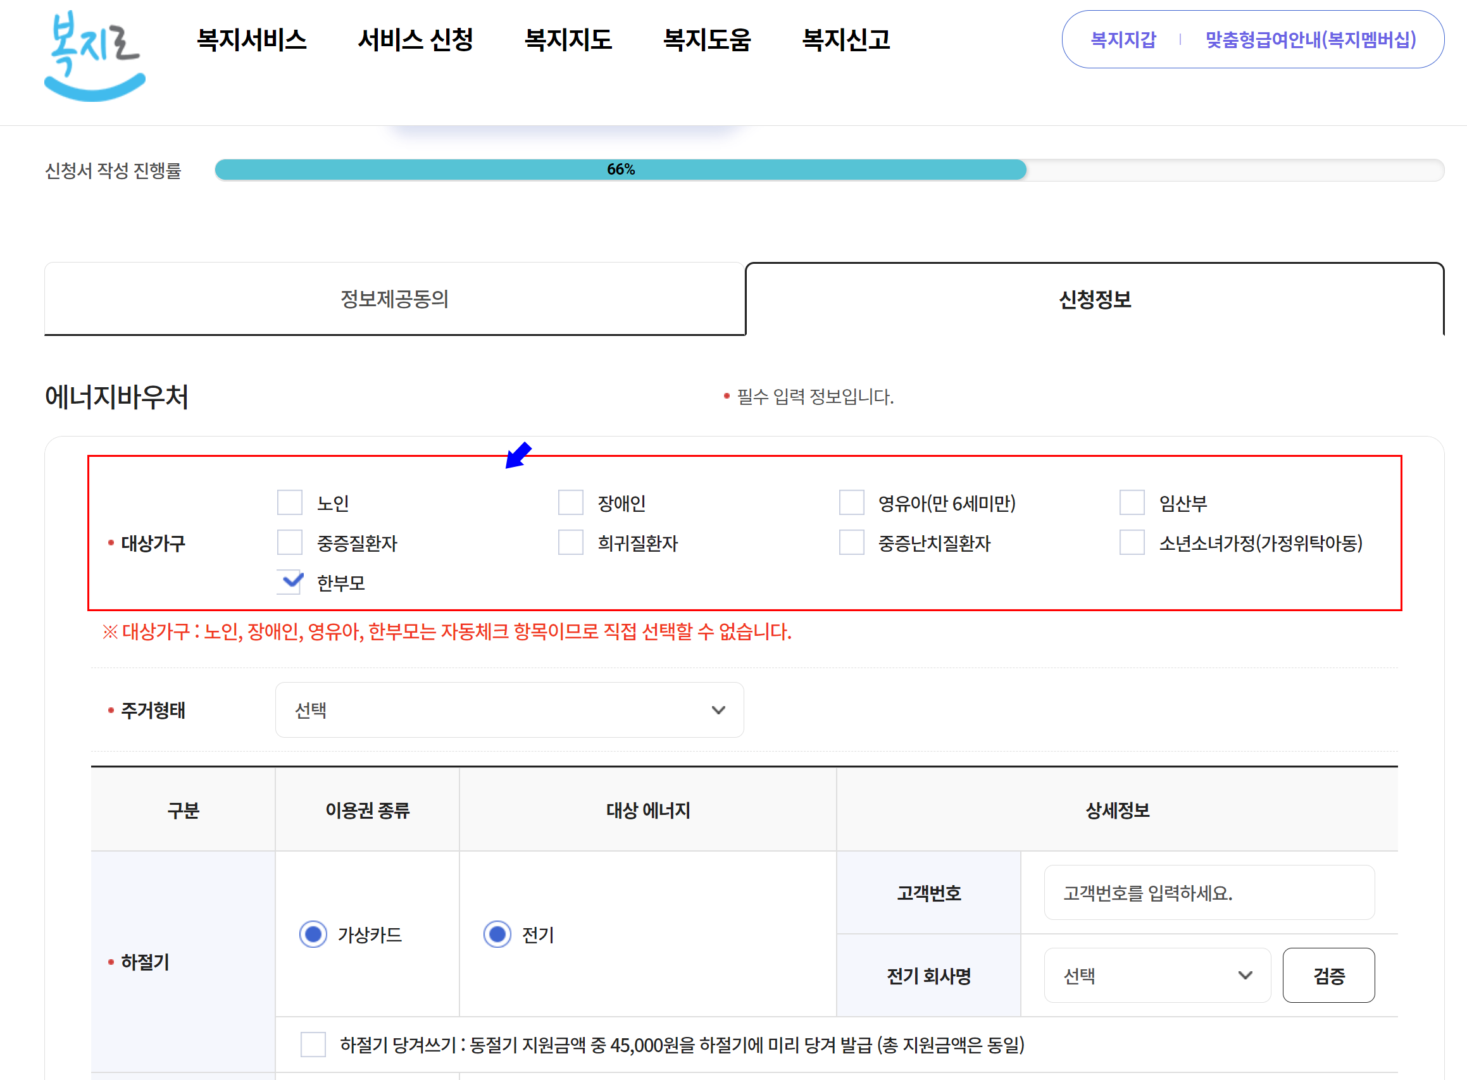Open the 주거형태 dropdown
Viewport: 1467px width, 1080px height.
pyautogui.click(x=509, y=710)
